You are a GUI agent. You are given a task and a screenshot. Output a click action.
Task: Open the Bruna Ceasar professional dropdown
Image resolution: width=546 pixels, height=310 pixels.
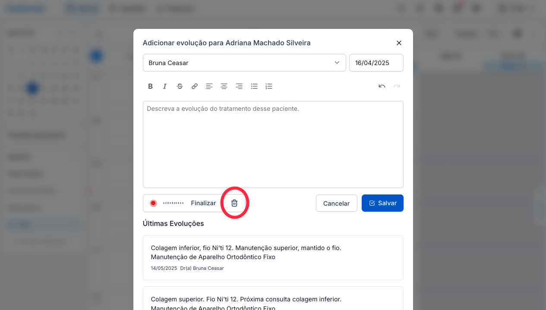point(244,63)
